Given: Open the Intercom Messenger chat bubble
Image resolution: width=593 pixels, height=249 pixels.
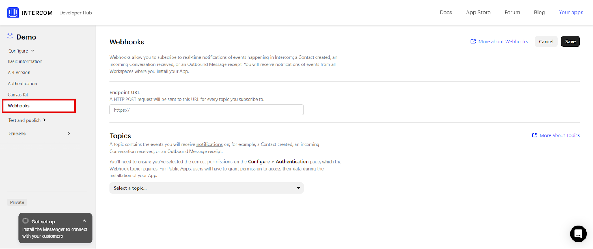Looking at the screenshot, I should (x=578, y=234).
